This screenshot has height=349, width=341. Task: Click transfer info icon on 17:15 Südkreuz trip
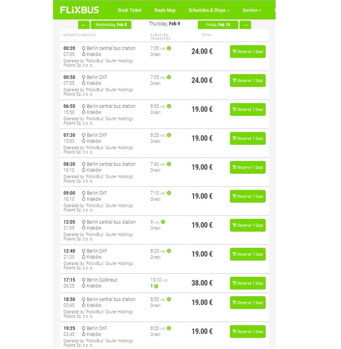(x=156, y=286)
